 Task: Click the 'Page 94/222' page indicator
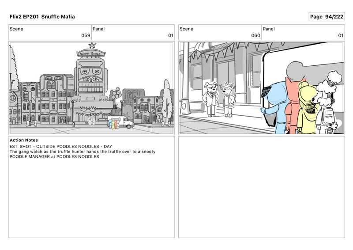click(327, 17)
